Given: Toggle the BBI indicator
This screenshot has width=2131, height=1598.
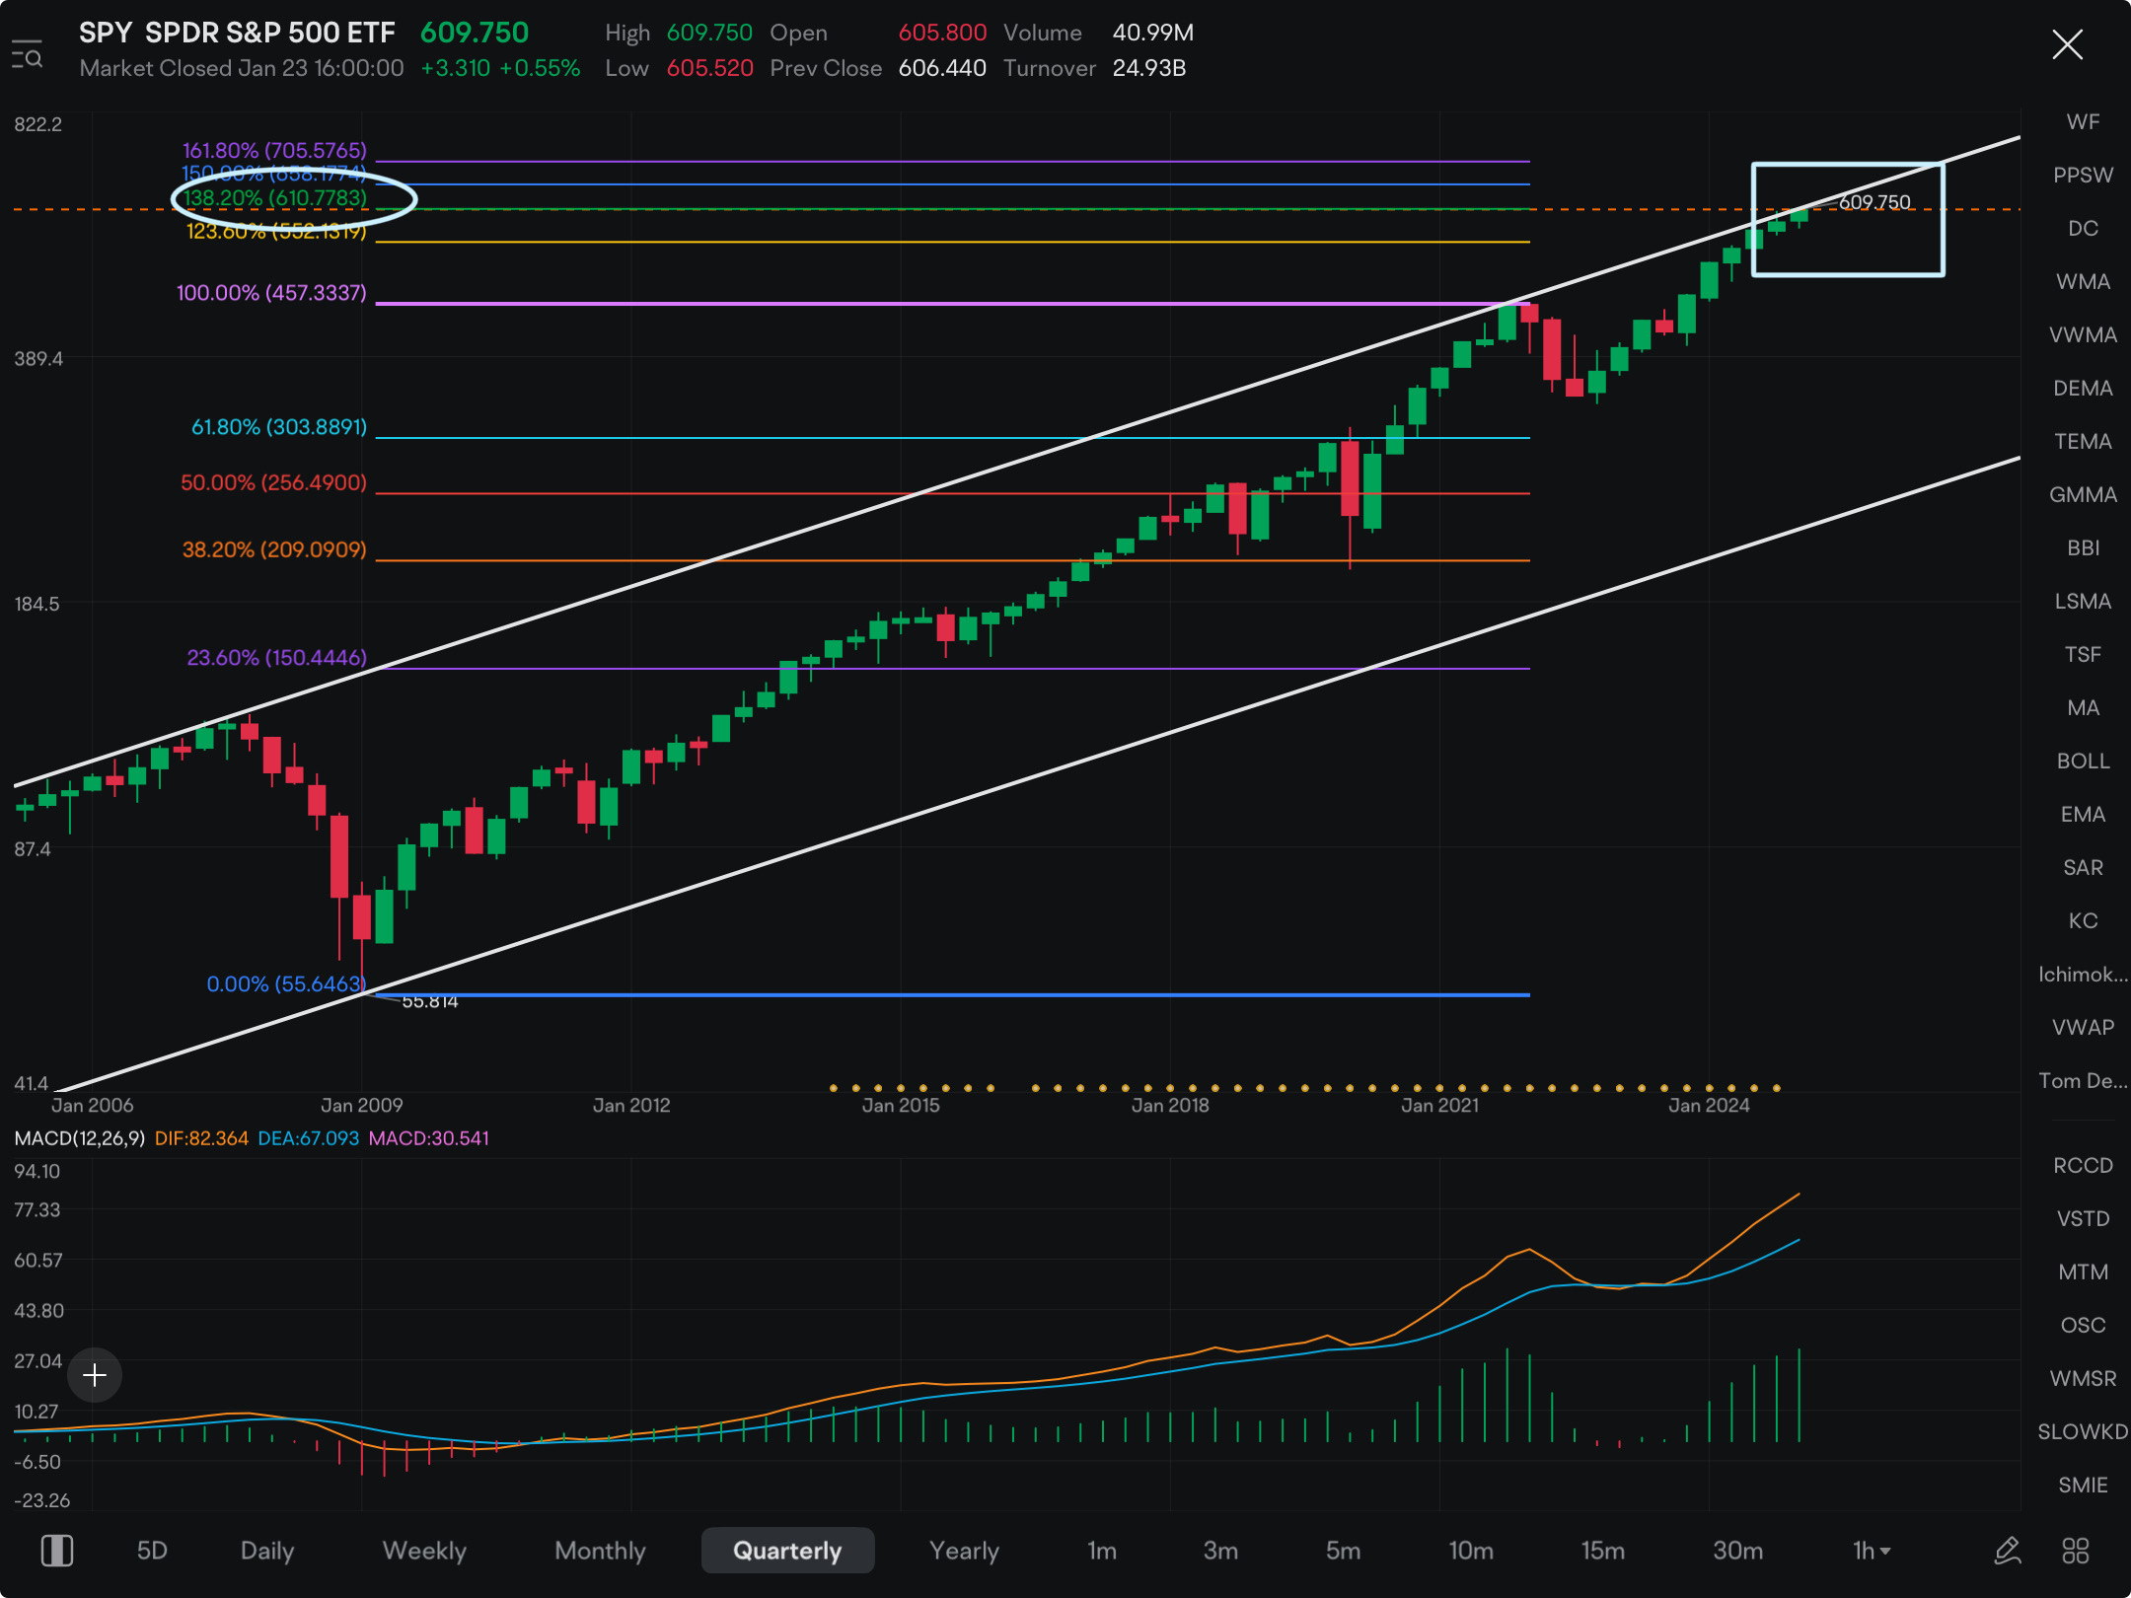Looking at the screenshot, I should pyautogui.click(x=2083, y=548).
